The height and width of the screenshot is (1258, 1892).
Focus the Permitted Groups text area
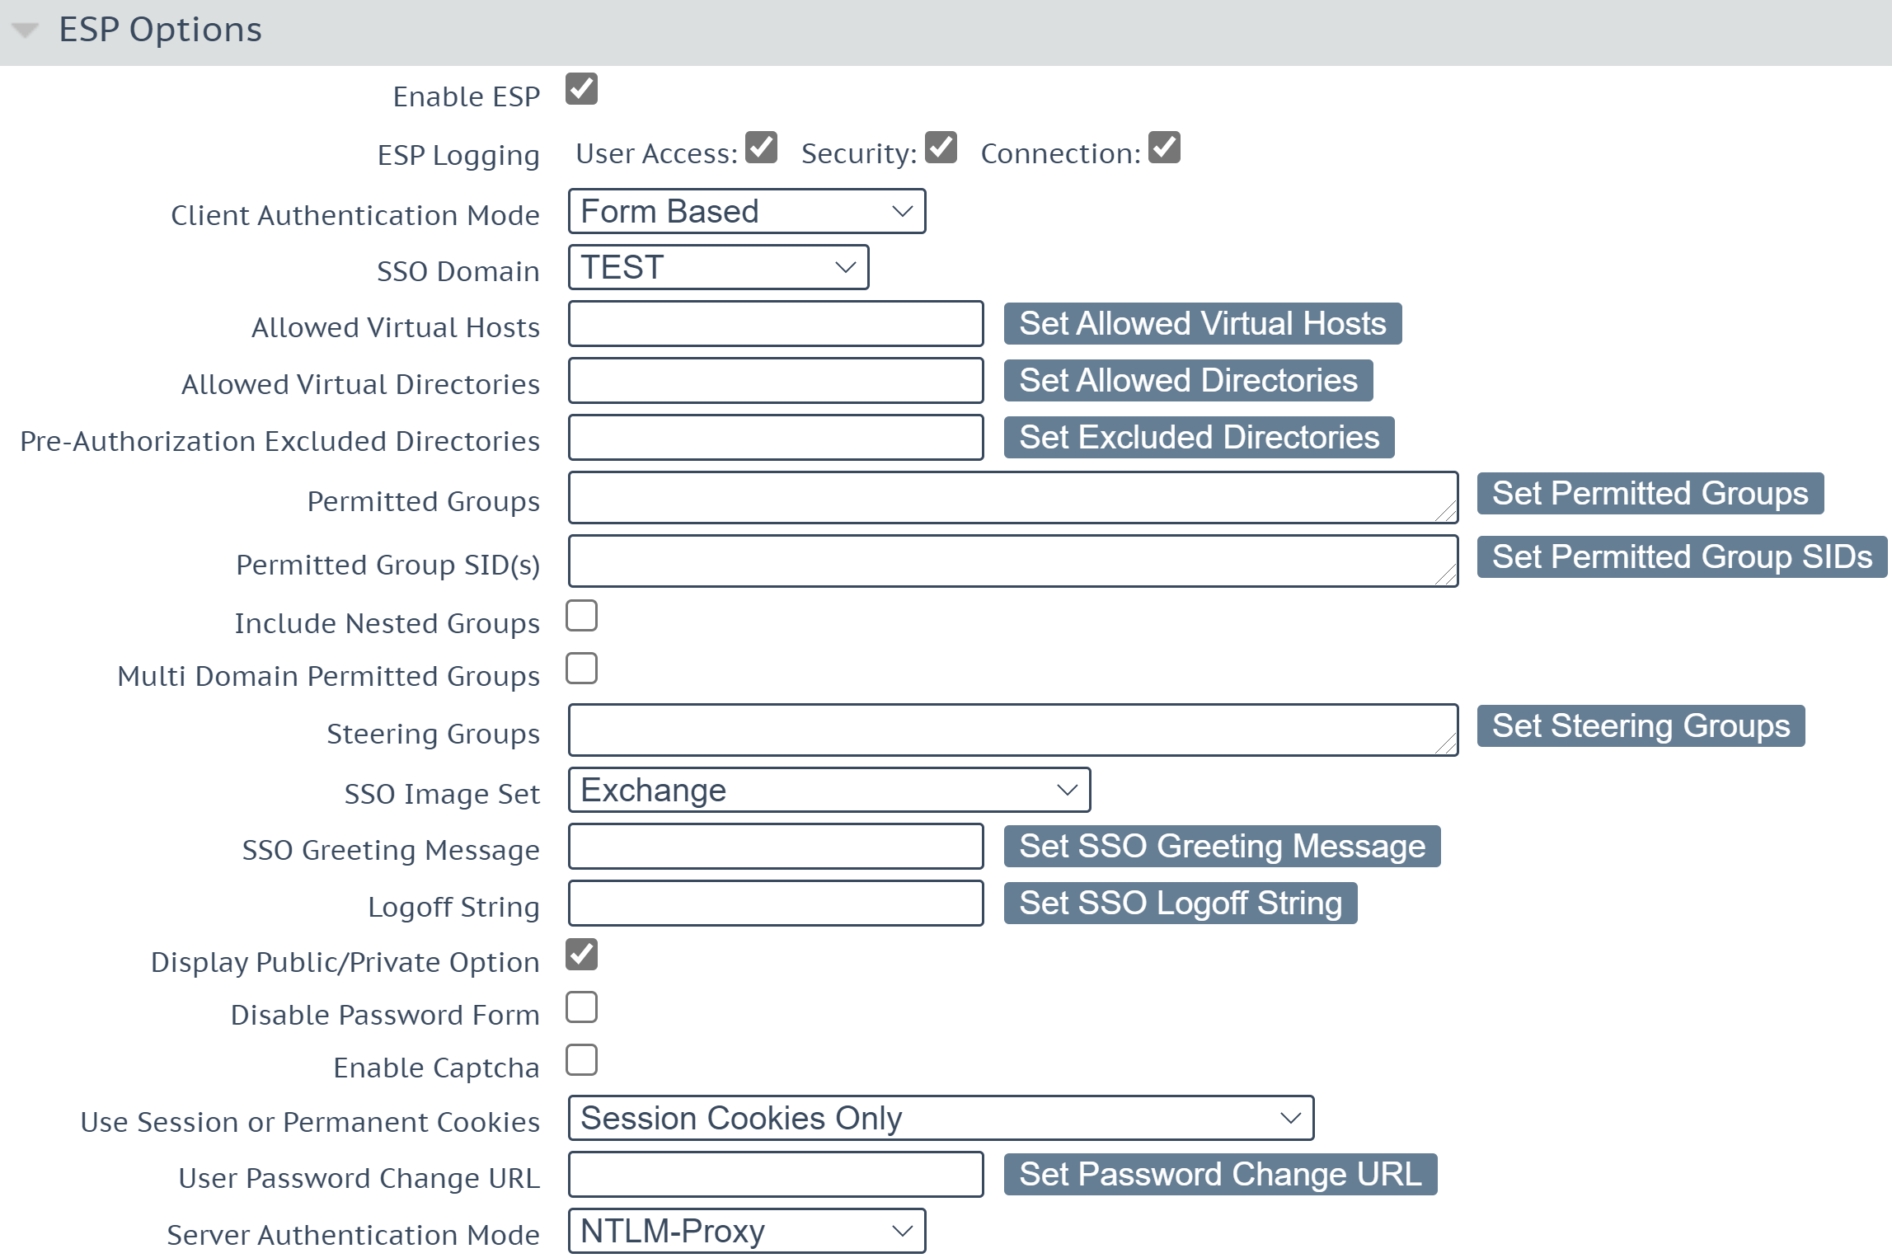[1013, 498]
